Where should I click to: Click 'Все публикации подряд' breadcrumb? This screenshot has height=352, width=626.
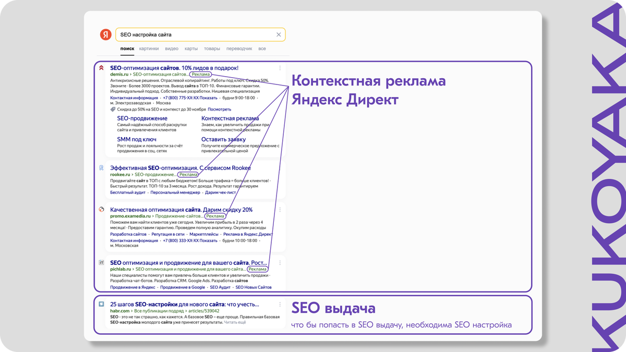pyautogui.click(x=159, y=311)
